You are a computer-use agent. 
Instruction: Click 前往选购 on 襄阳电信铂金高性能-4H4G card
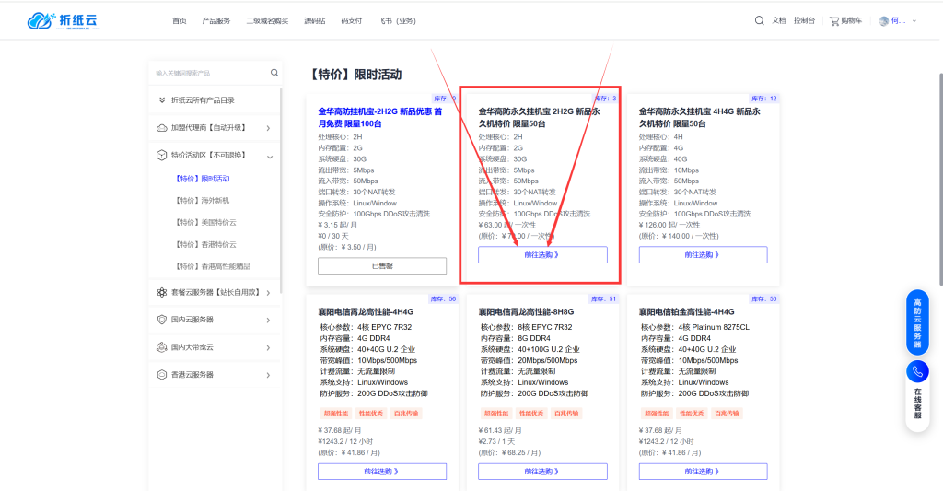pyautogui.click(x=703, y=471)
